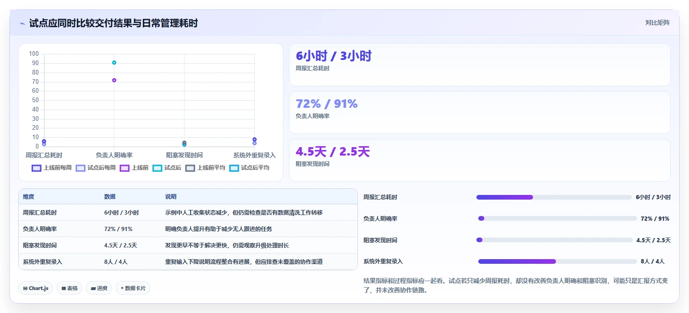Toggle the 试点后每周 legend item
Viewport: 689px width, 313px height.
tap(96, 168)
